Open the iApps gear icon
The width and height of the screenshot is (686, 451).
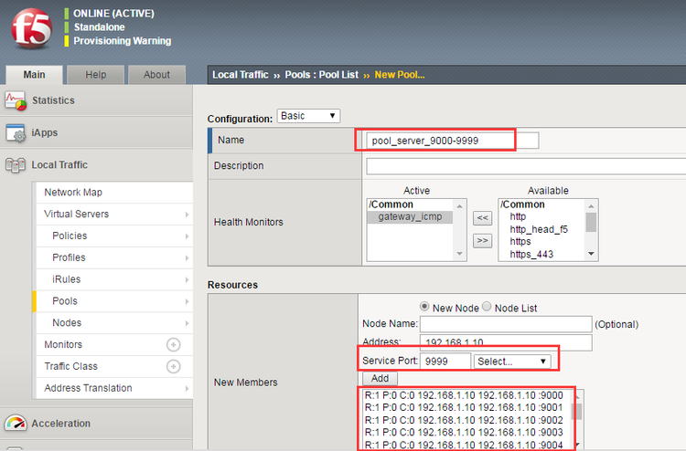click(16, 133)
